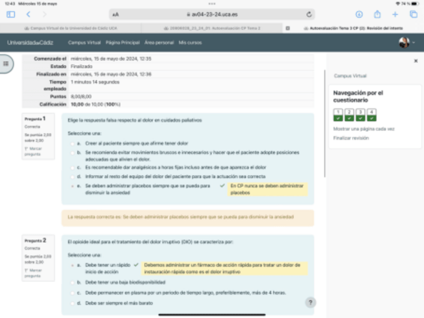Open the AA reader view options
The height and width of the screenshot is (318, 424).
[x=116, y=15]
